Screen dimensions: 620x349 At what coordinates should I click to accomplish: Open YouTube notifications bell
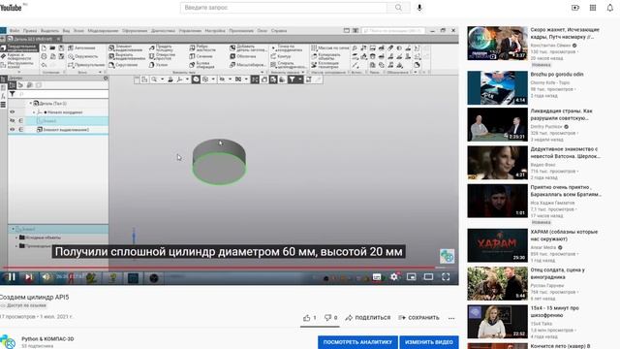tap(610, 8)
